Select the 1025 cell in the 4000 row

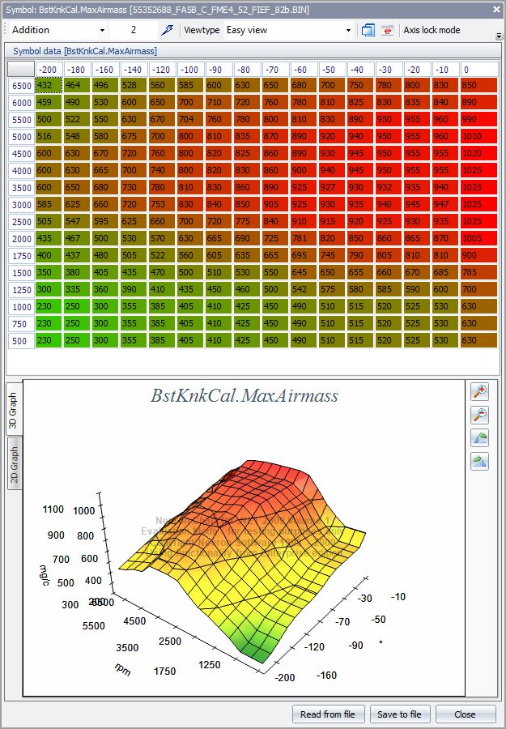479,171
